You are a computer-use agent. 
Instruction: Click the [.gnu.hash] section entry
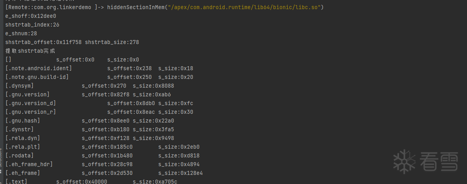point(23,121)
